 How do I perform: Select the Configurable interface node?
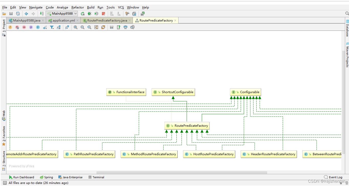tap(245, 92)
